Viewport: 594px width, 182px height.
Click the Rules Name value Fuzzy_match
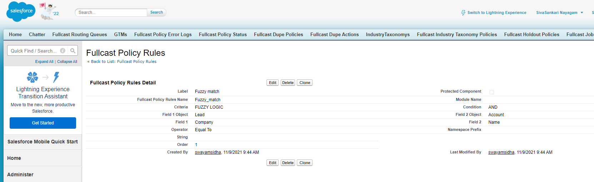(208, 100)
